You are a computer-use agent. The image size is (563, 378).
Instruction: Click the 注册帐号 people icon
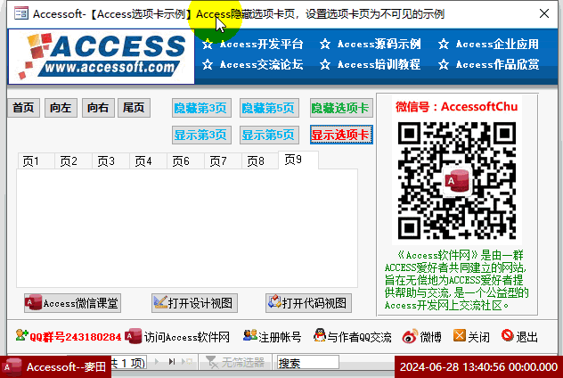[250, 335]
